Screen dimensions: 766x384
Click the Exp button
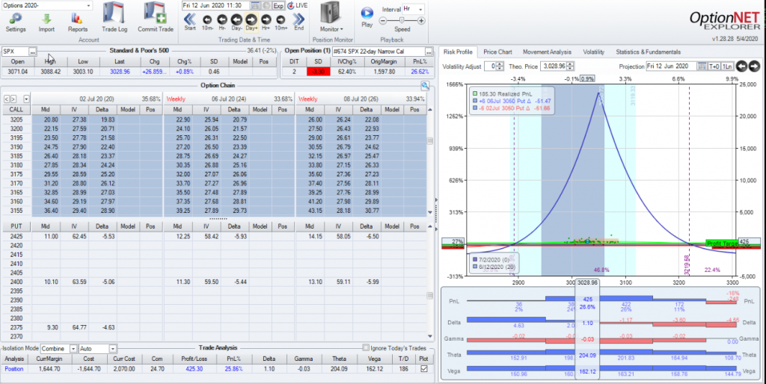pyautogui.click(x=278, y=5)
